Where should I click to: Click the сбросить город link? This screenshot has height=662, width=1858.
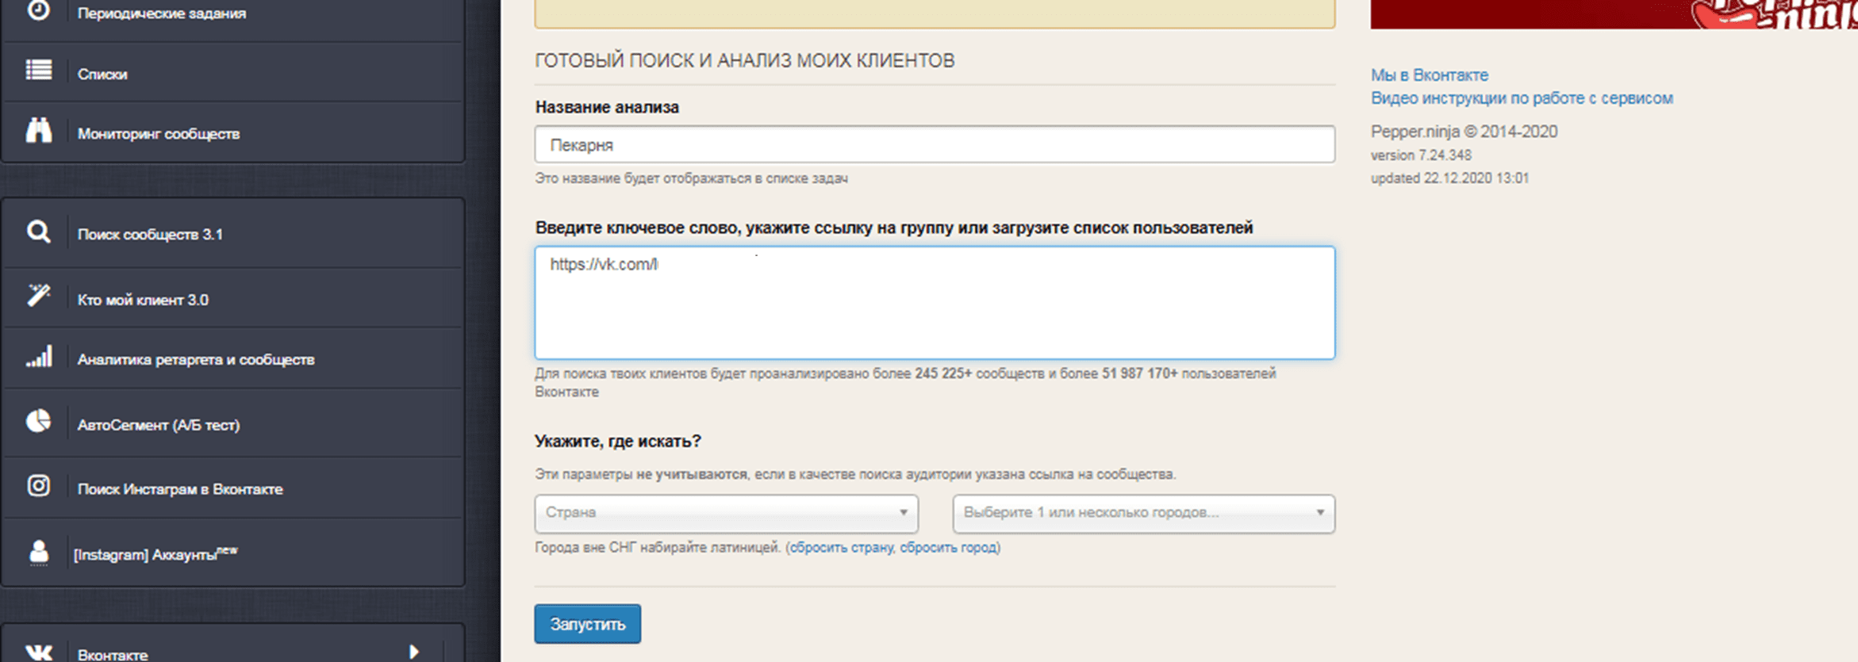pyautogui.click(x=948, y=547)
